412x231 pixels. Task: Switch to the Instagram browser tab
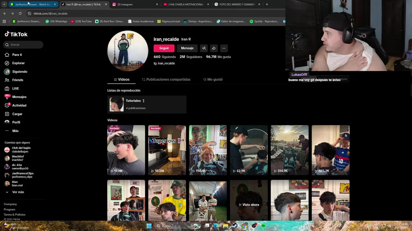pyautogui.click(x=136, y=4)
